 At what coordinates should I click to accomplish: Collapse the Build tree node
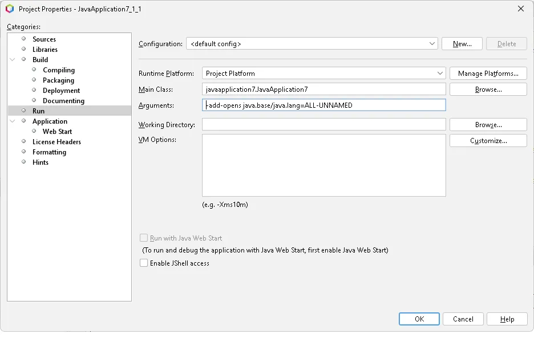(13, 60)
